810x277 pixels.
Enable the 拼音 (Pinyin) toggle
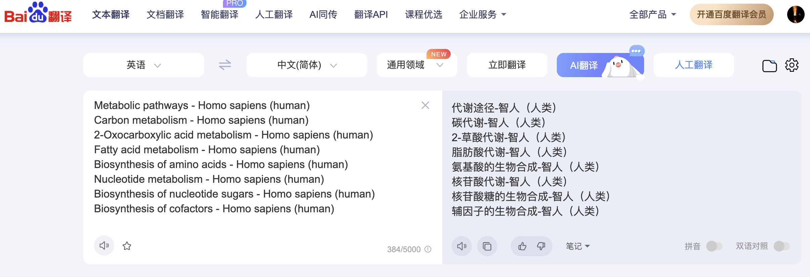[714, 246]
